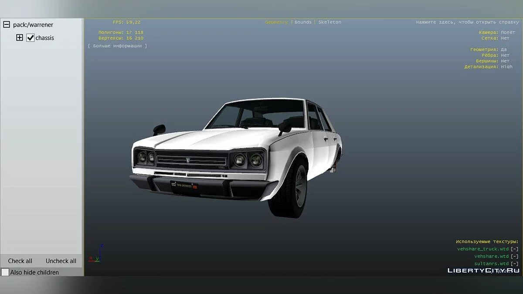Collapse the pack:/warrener tree root

pyautogui.click(x=7, y=25)
